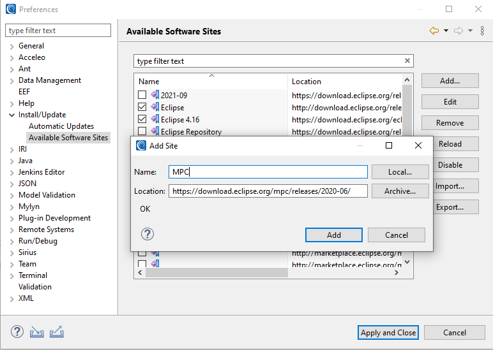Click the preferences tree filter text field
This screenshot has width=493, height=350.
[58, 31]
